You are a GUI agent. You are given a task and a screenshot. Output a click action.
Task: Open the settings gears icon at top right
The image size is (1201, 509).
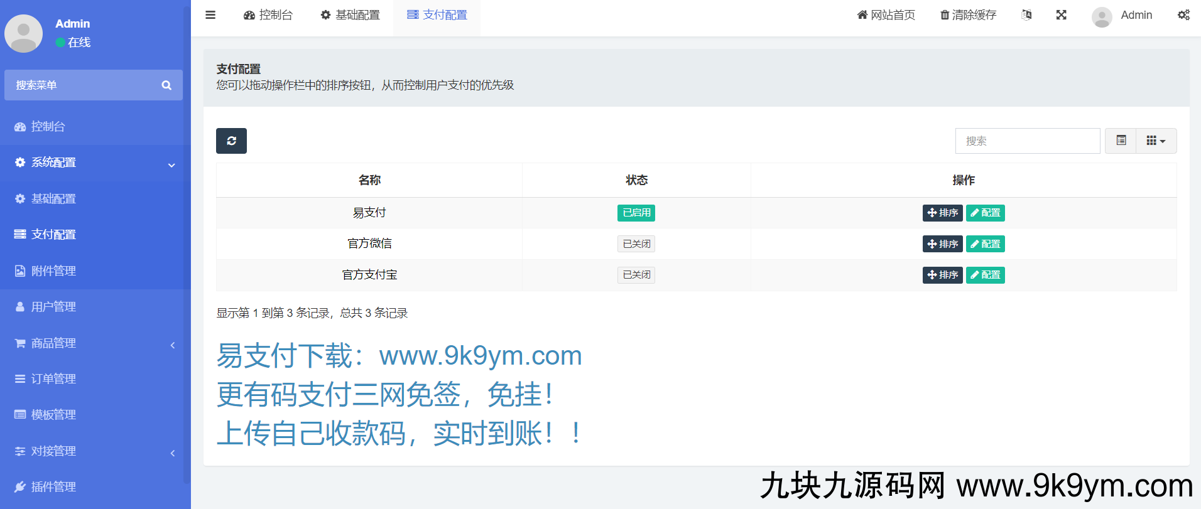1183,15
